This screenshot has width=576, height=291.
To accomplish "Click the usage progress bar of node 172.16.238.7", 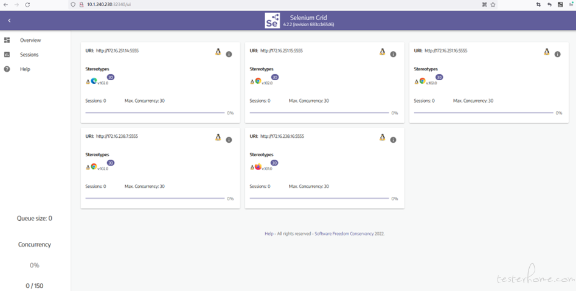I will click(x=154, y=198).
